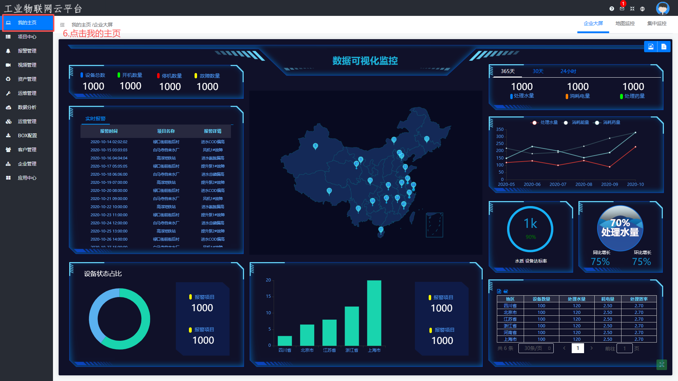Go to next page arrow in pagination
The height and width of the screenshot is (381, 678).
(x=591, y=348)
